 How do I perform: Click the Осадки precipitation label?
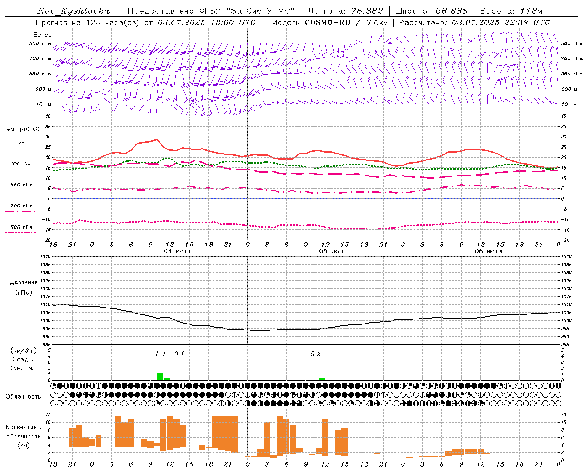point(23,359)
